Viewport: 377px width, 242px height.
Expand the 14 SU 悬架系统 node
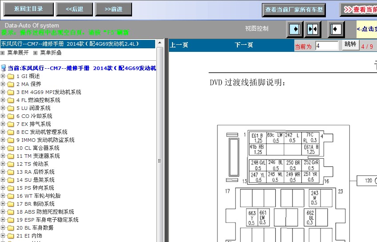click(x=3, y=180)
